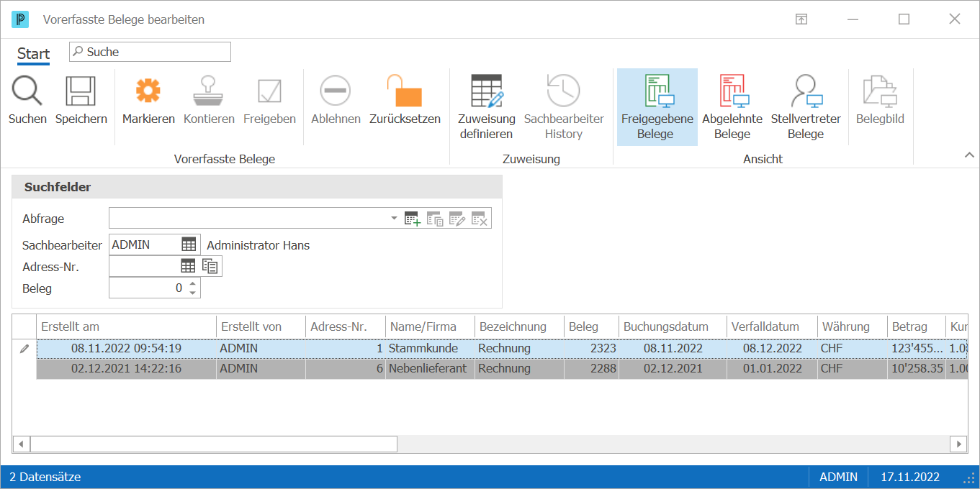The image size is (980, 489).
Task: Sort by Verfalldatum column header
Action: point(772,326)
